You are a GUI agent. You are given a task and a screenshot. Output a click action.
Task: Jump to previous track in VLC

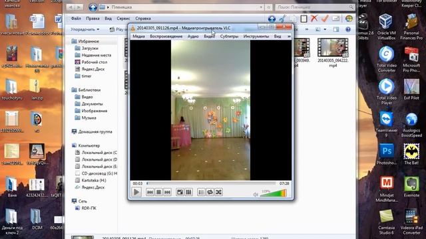pos(150,192)
